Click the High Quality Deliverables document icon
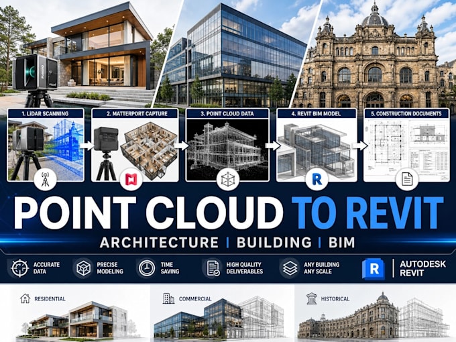 [213, 268]
